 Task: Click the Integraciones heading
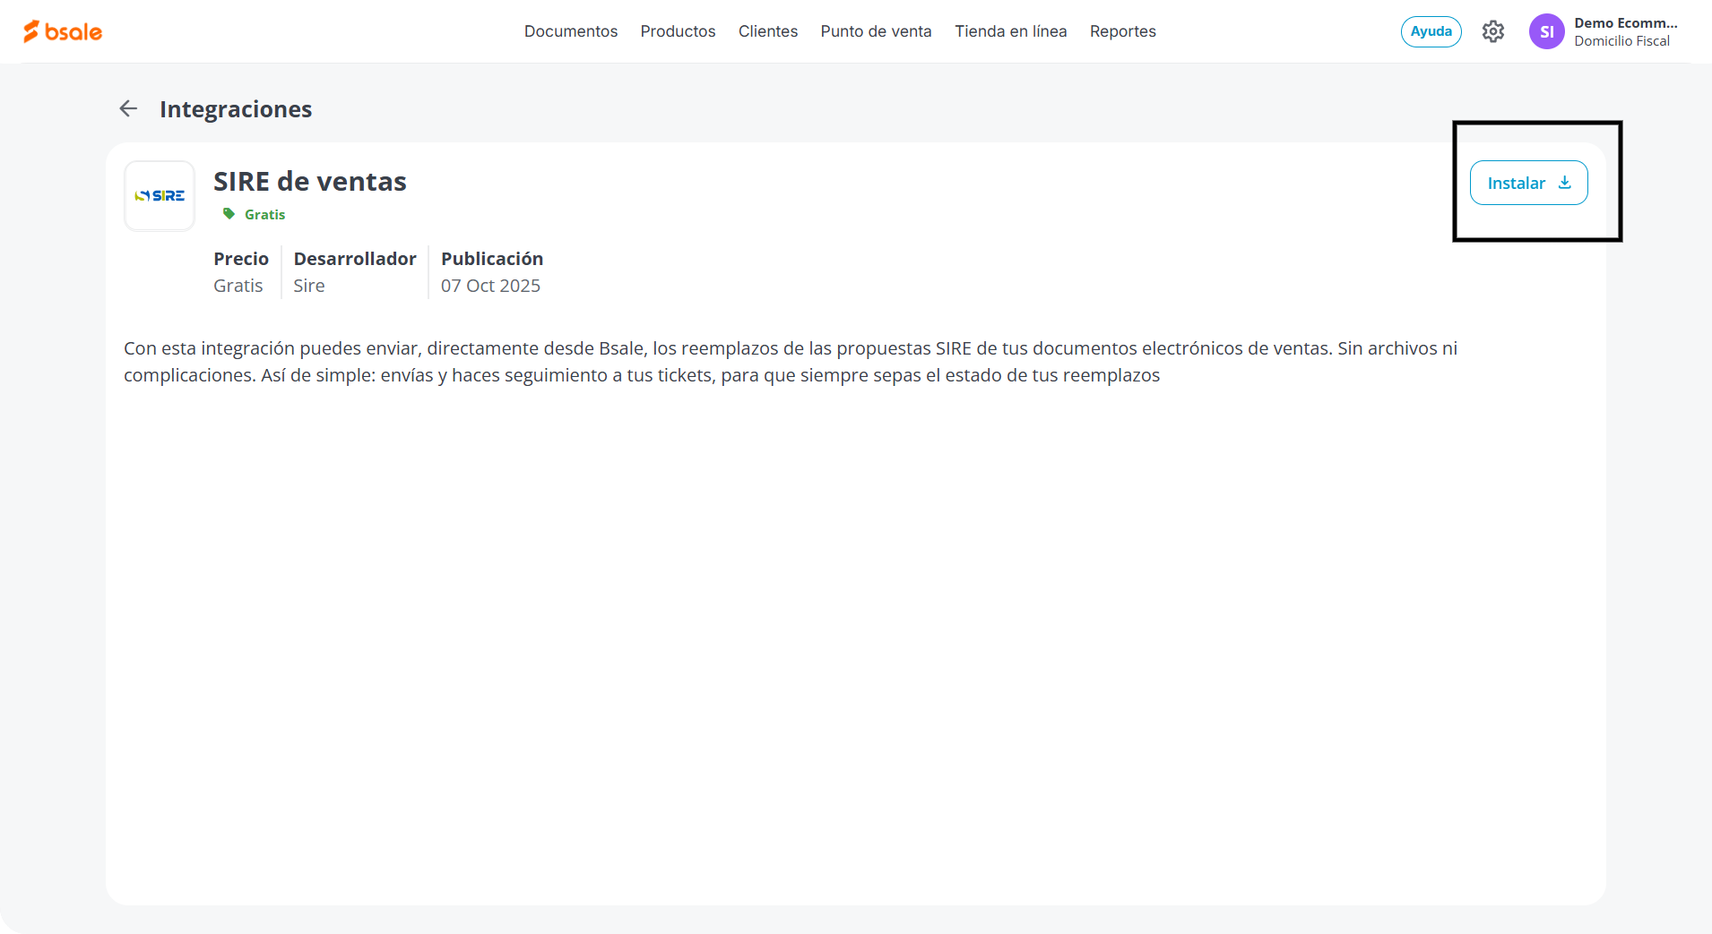[236, 109]
